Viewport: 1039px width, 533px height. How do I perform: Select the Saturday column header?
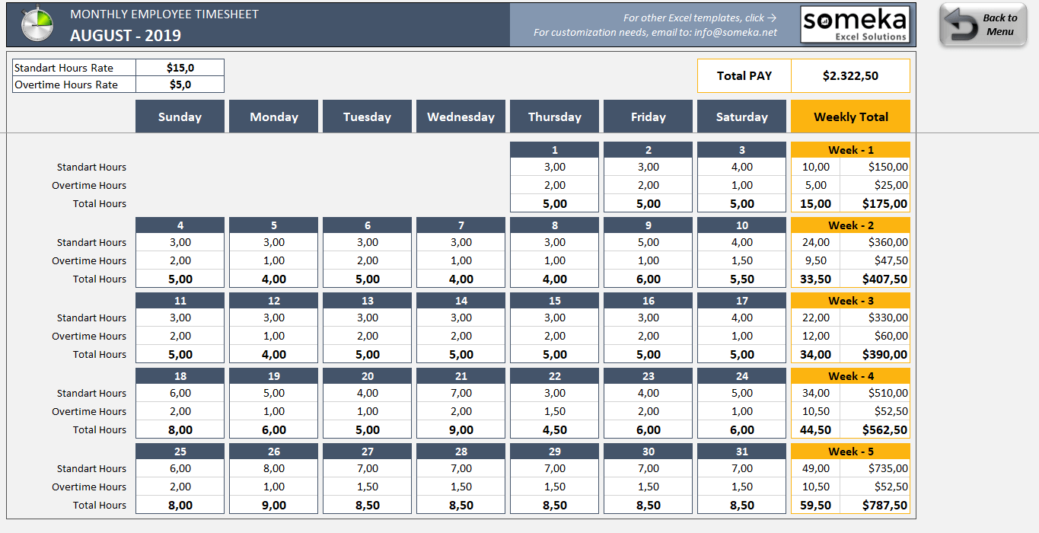[x=741, y=116]
